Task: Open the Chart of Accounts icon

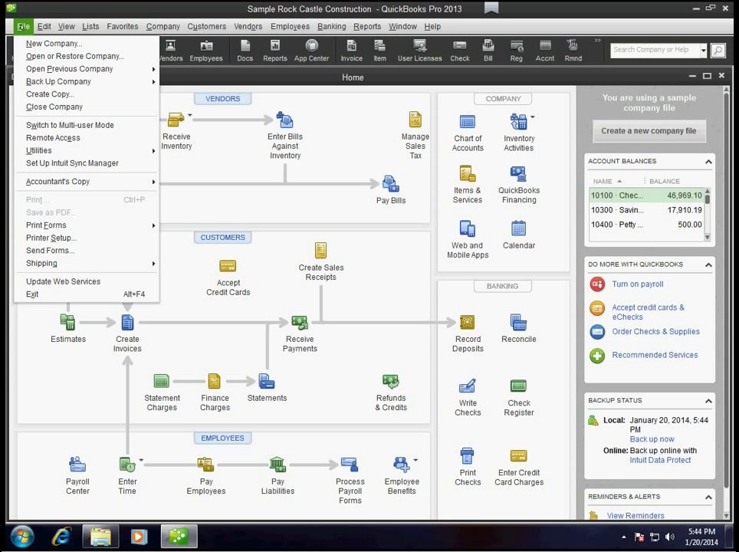Action: click(468, 122)
